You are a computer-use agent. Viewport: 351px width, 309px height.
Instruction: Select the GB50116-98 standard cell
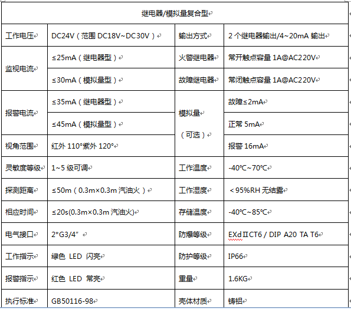[111, 299]
